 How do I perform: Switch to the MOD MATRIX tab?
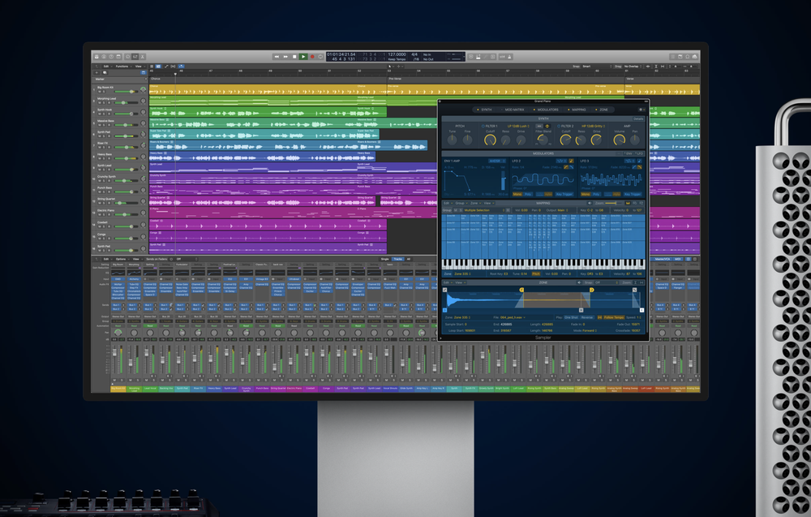click(x=514, y=109)
